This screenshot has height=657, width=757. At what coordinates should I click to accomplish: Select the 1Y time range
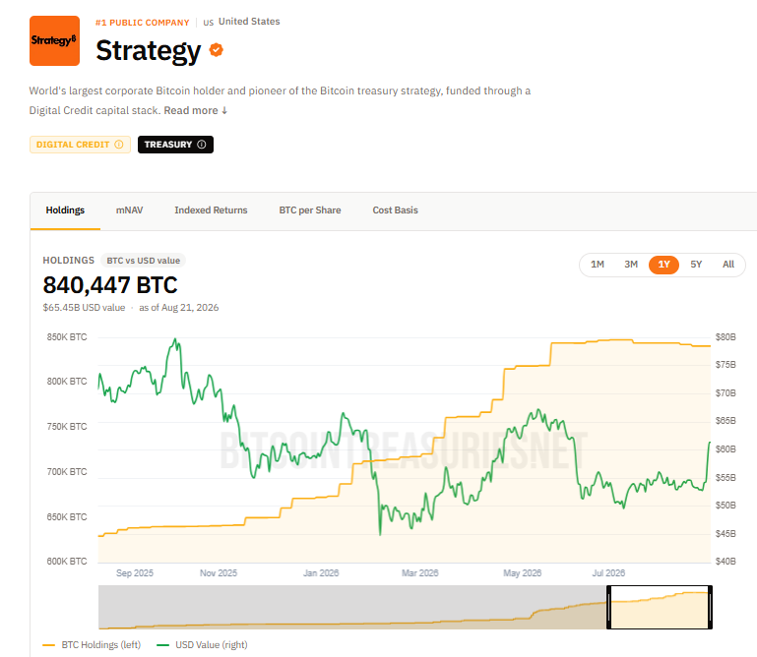pos(663,265)
